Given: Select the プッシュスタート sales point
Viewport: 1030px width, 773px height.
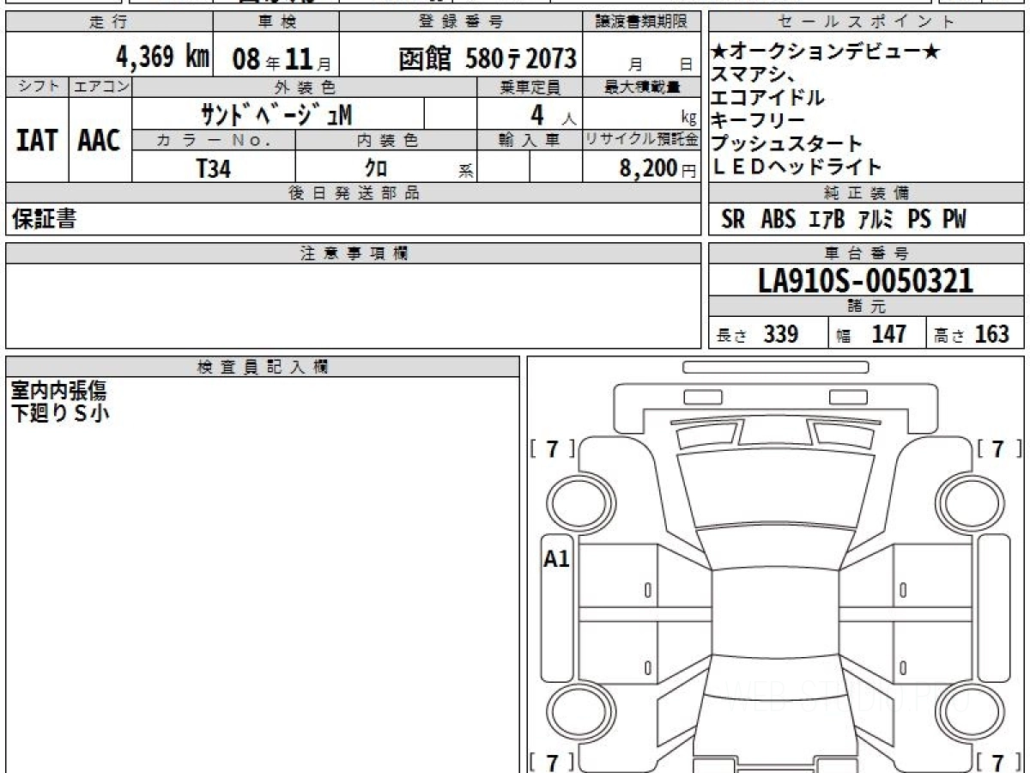Looking at the screenshot, I should pos(787,144).
